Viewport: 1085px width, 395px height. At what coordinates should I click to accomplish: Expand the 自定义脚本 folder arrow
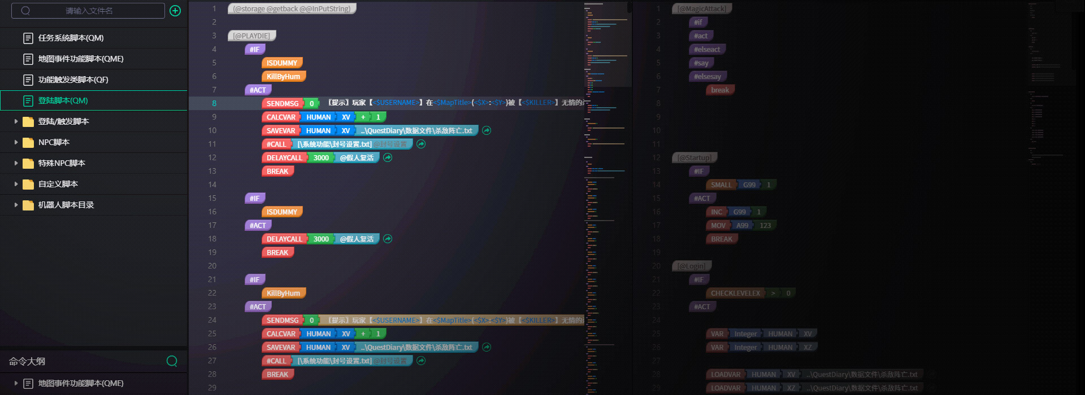16,184
